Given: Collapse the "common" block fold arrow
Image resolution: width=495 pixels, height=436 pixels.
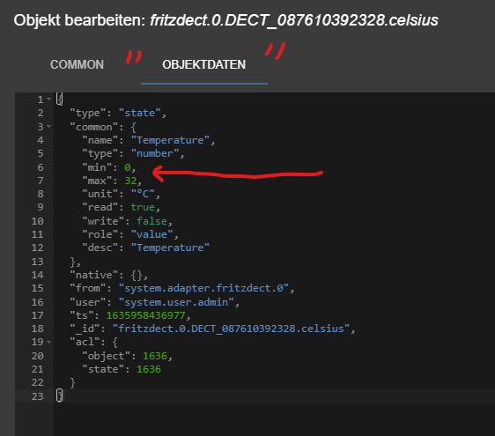Looking at the screenshot, I should click(49, 126).
